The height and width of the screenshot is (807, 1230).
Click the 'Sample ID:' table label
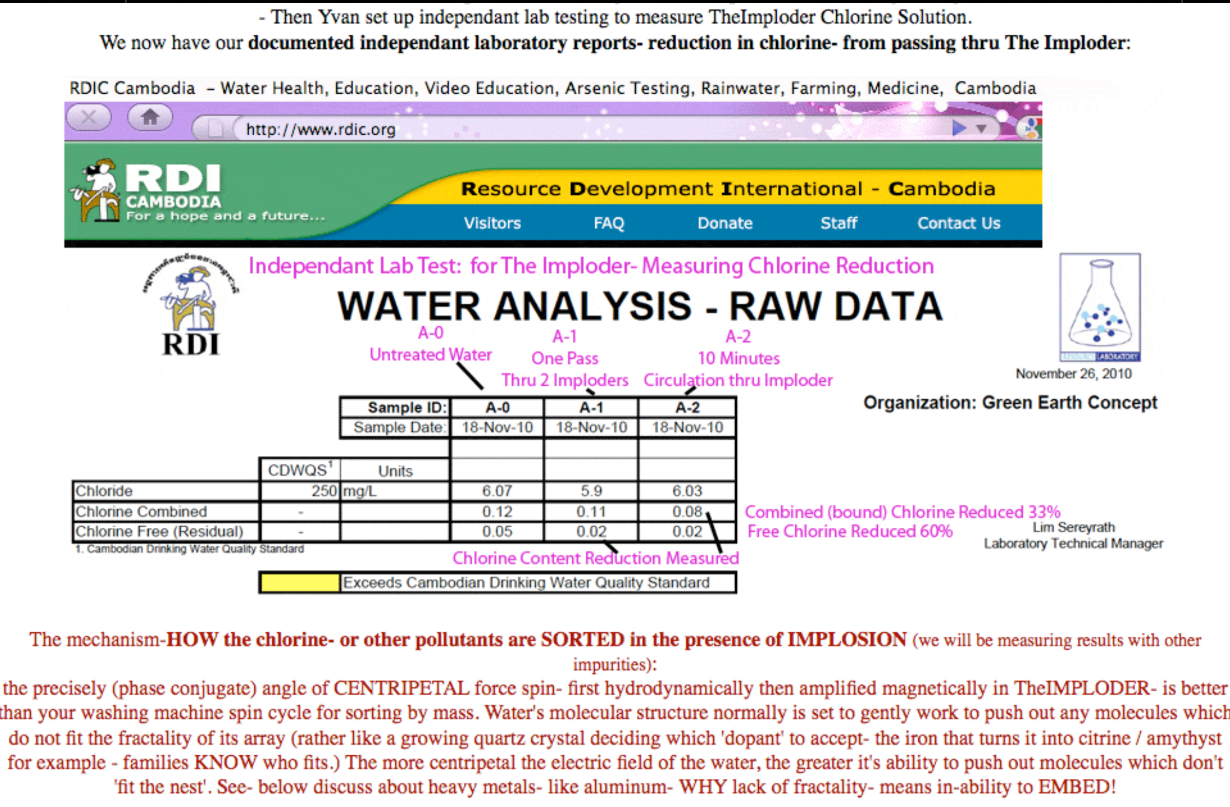(x=407, y=408)
